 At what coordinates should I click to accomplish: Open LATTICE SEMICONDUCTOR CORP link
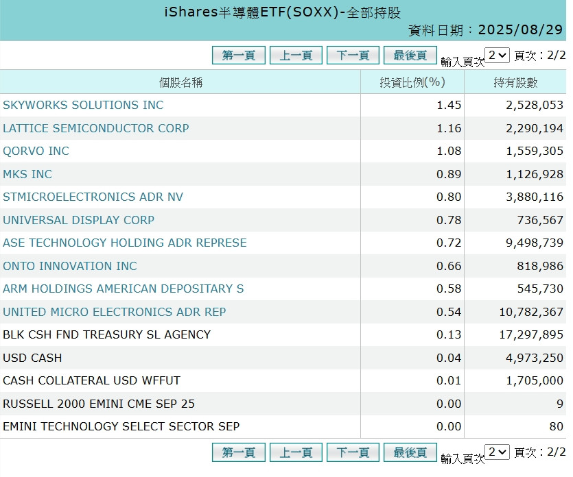(x=96, y=128)
